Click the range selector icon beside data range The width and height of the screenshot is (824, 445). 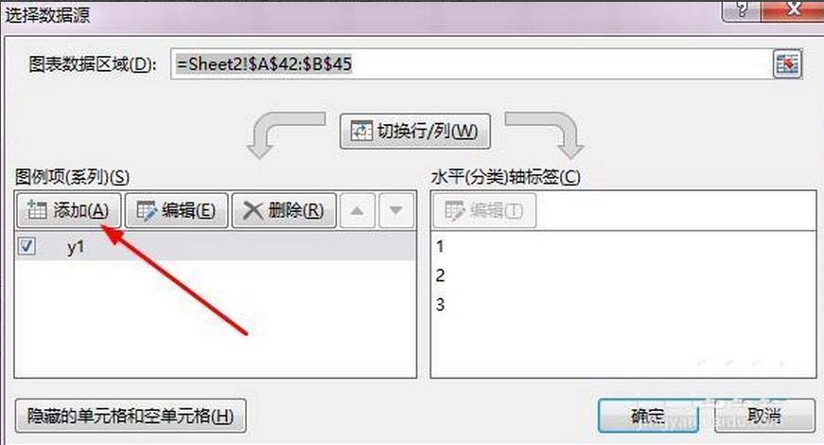[x=787, y=64]
